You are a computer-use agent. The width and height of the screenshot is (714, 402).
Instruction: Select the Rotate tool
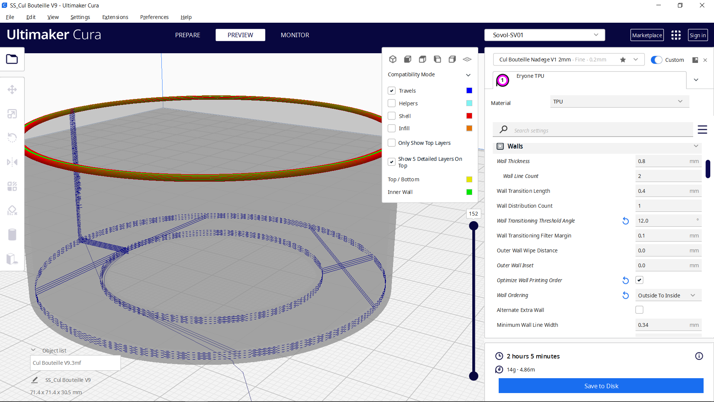click(x=12, y=137)
